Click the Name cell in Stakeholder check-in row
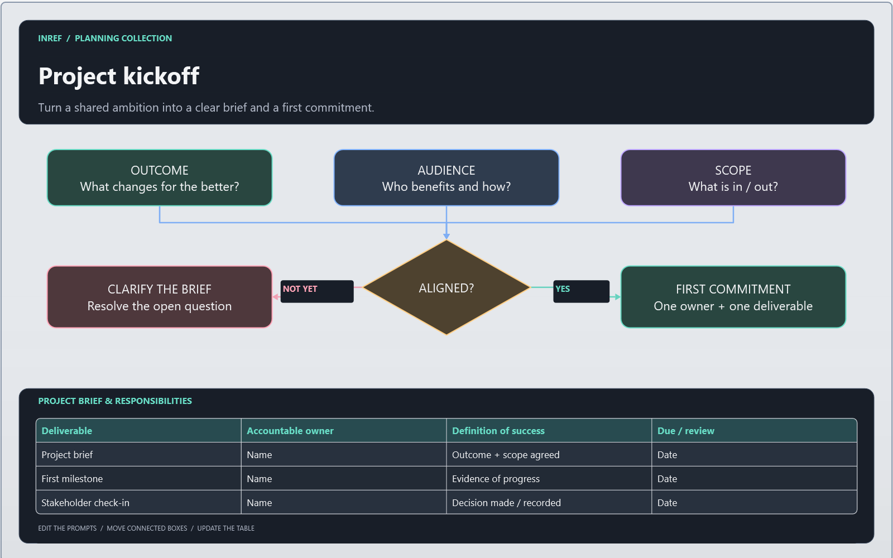The image size is (893, 558). point(344,503)
